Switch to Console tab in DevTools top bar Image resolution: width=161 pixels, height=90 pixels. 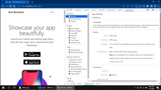coord(86,10)
